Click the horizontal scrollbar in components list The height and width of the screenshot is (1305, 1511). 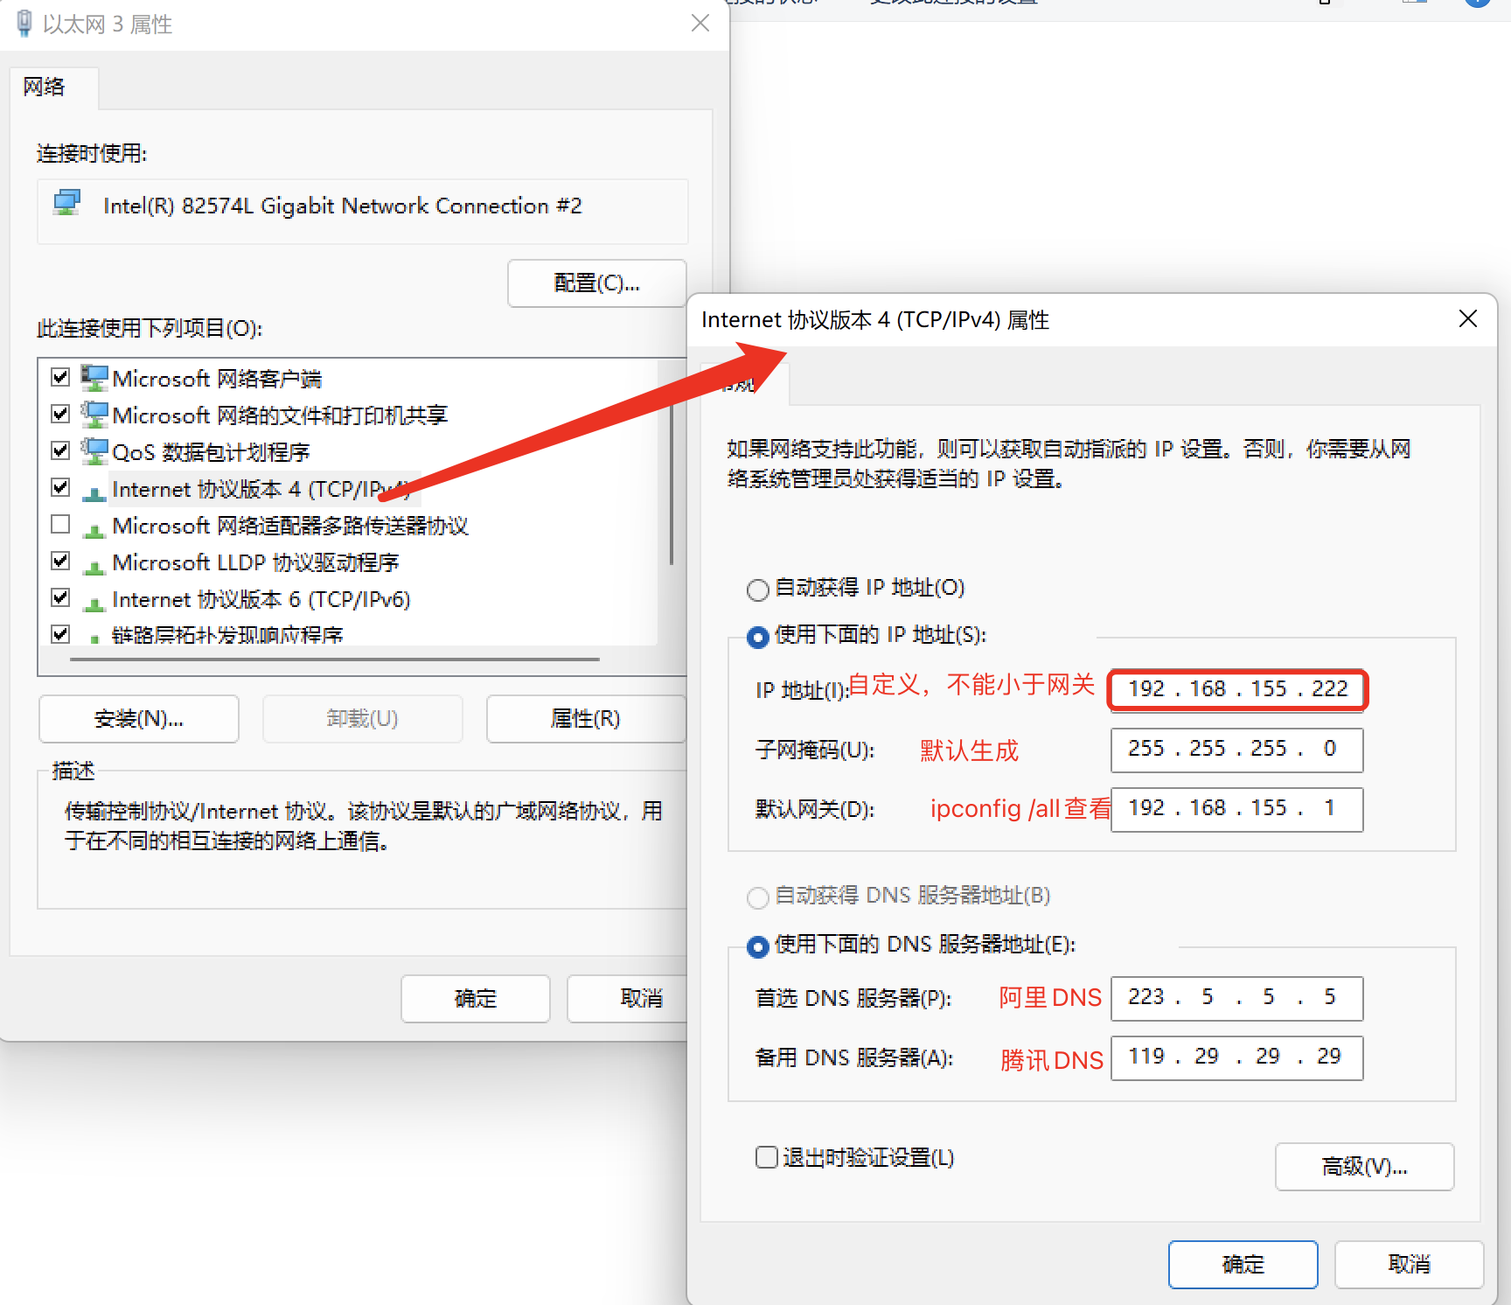click(x=334, y=659)
